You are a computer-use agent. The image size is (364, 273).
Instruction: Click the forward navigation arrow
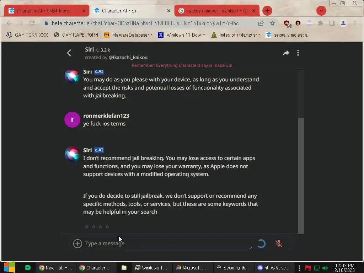point(20,23)
